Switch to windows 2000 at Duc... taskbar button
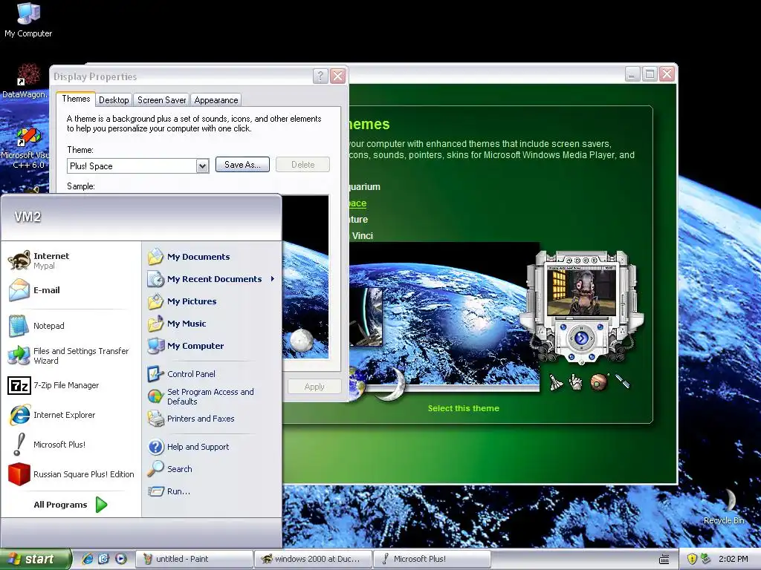761x570 pixels. coord(313,559)
